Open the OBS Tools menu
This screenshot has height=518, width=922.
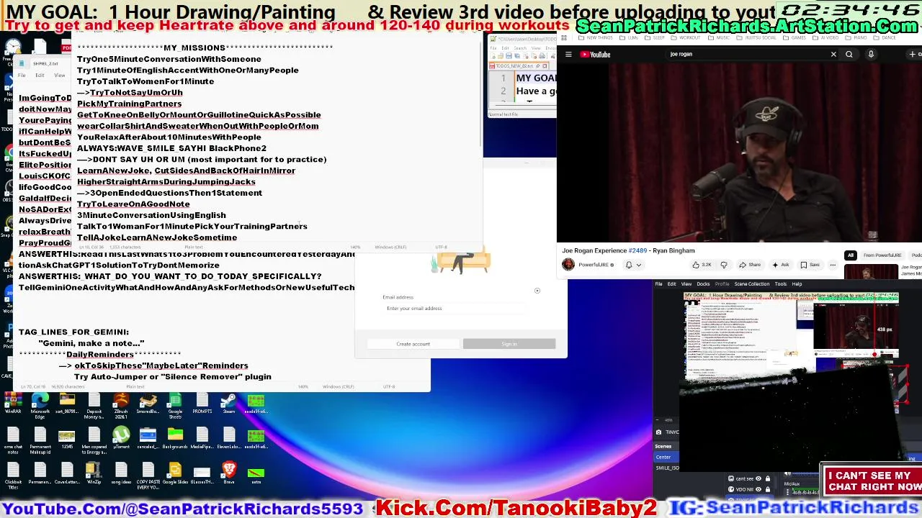pyautogui.click(x=781, y=283)
